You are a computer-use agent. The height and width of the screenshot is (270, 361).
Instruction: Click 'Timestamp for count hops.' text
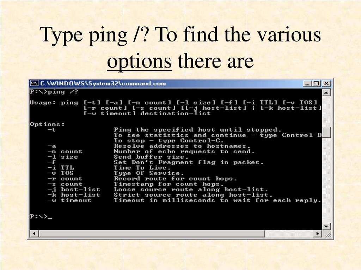(169, 184)
